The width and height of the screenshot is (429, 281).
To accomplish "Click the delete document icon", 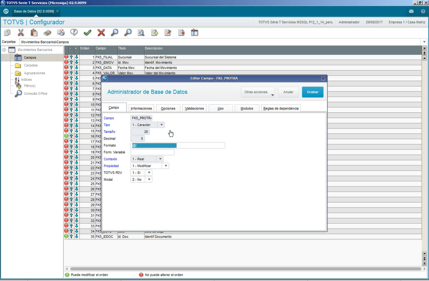I will coord(181,33).
